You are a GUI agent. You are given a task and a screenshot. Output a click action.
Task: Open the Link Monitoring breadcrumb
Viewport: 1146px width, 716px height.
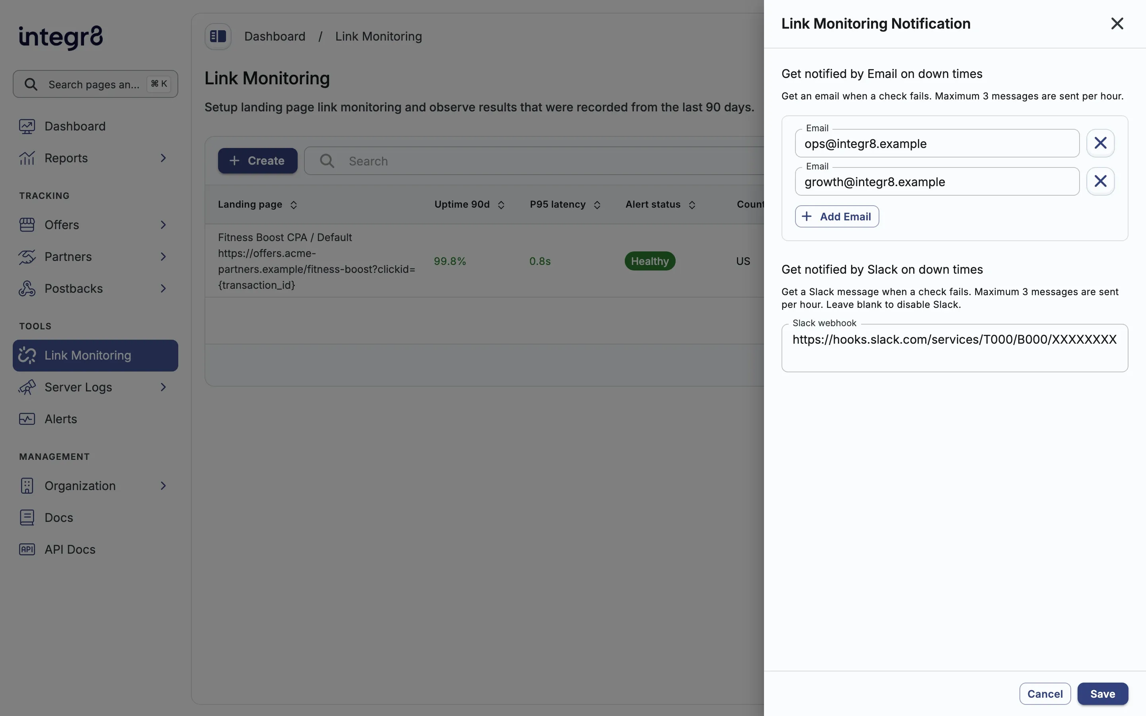pos(378,37)
